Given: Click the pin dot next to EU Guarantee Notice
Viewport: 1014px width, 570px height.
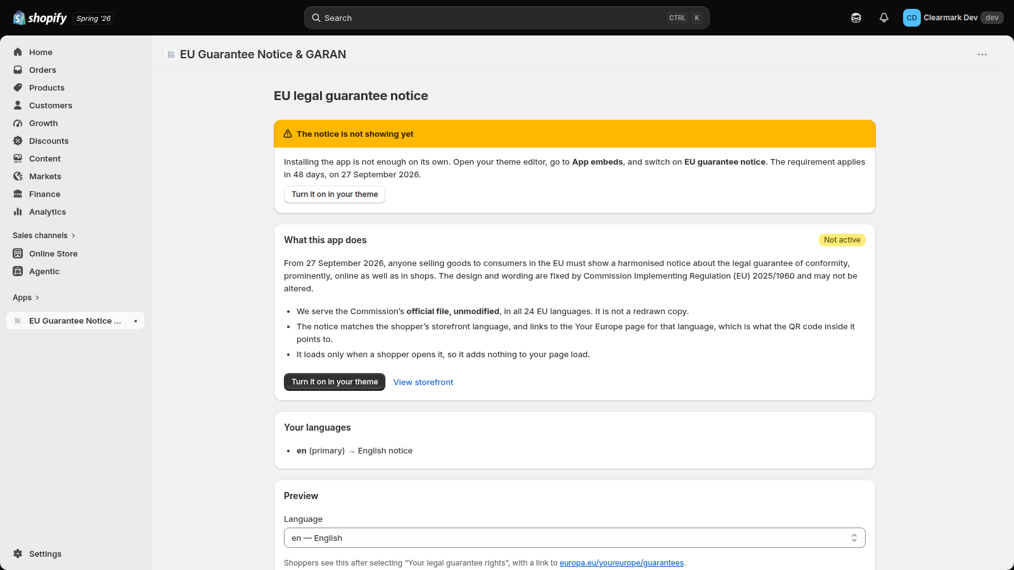Looking at the screenshot, I should pos(136,321).
